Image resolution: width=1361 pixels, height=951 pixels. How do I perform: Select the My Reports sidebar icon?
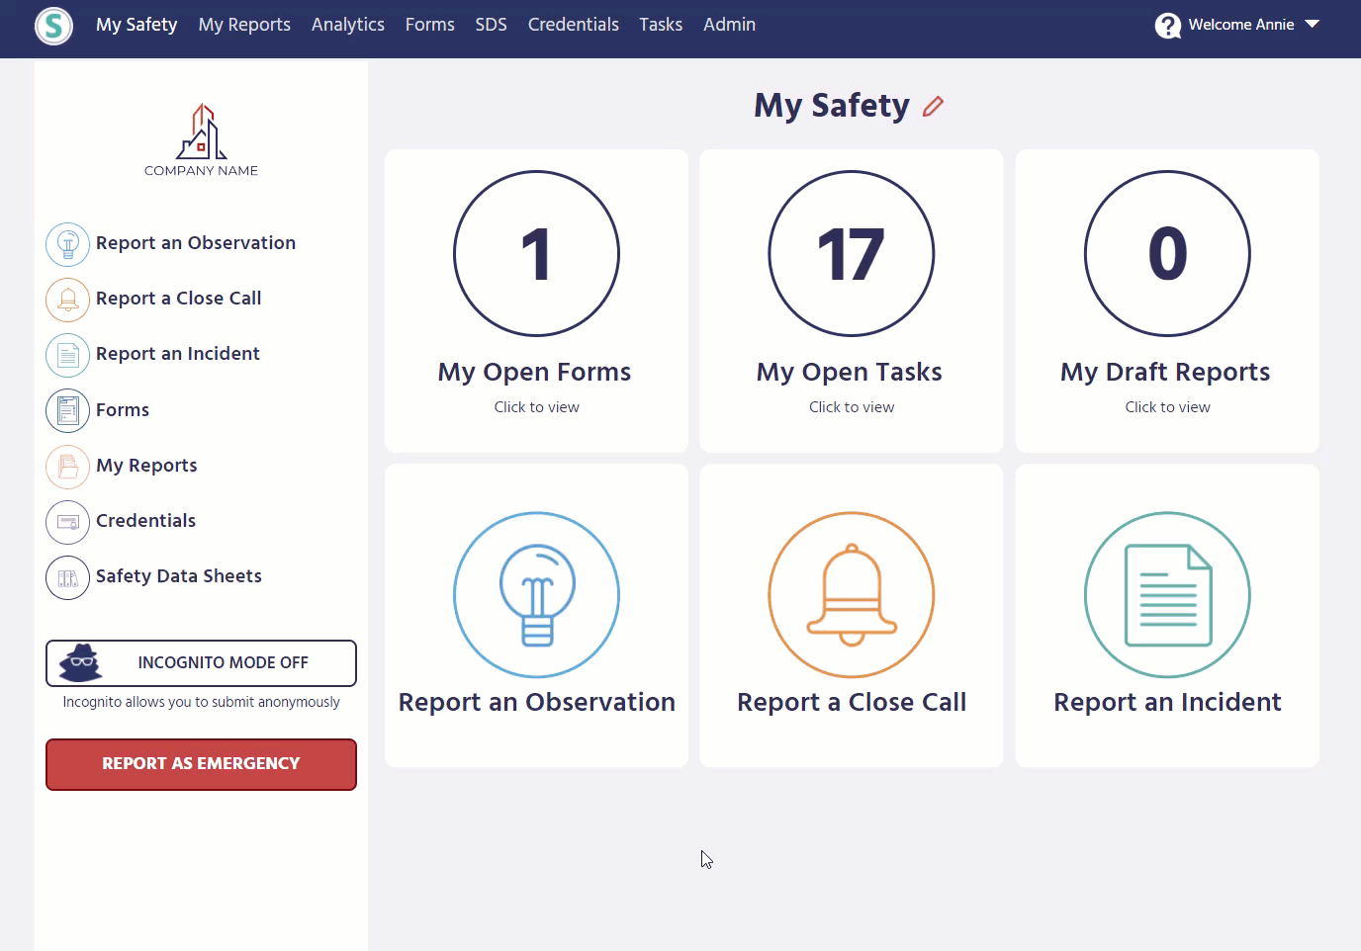click(x=67, y=467)
